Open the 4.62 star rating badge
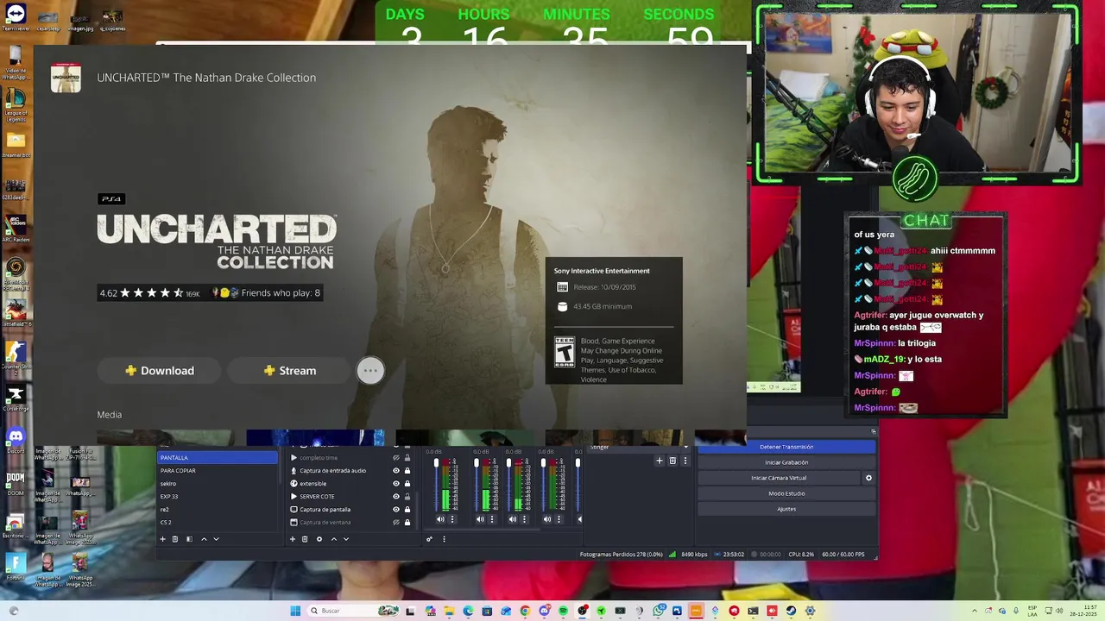 pyautogui.click(x=150, y=293)
